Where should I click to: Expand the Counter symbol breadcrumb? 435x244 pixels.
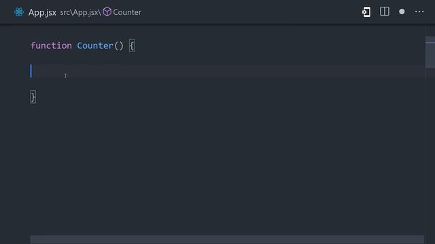(127, 12)
